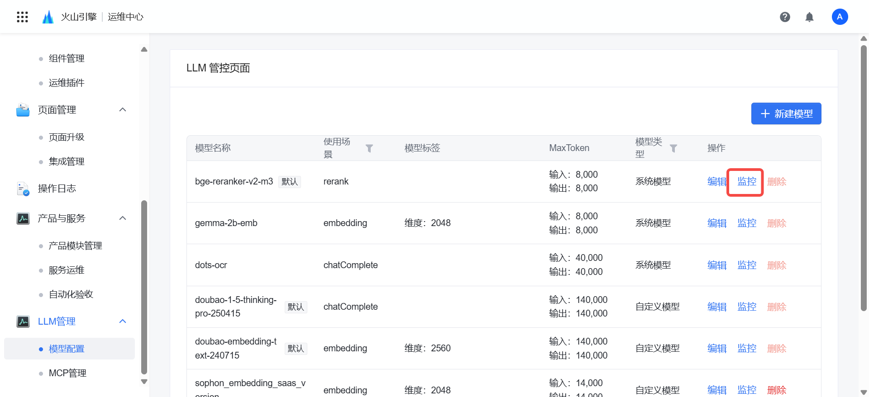Edit the dots-ocr model
The width and height of the screenshot is (869, 397).
point(716,265)
